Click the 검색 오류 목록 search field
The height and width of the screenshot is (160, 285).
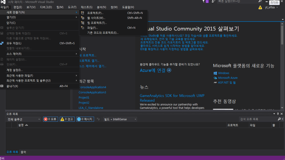point(258,119)
